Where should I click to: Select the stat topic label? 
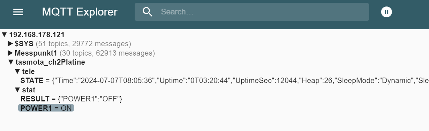click(29, 90)
